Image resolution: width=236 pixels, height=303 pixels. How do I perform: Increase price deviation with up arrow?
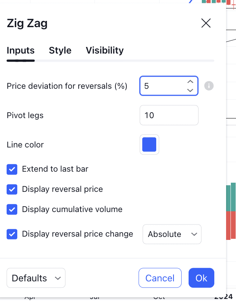(x=190, y=82)
